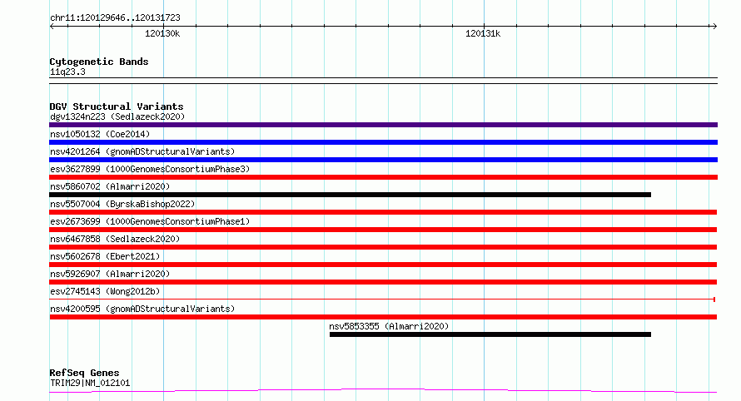Image resolution: width=741 pixels, height=401 pixels.
Task: Click the red esv3627899 variant bar
Action: 383,177
